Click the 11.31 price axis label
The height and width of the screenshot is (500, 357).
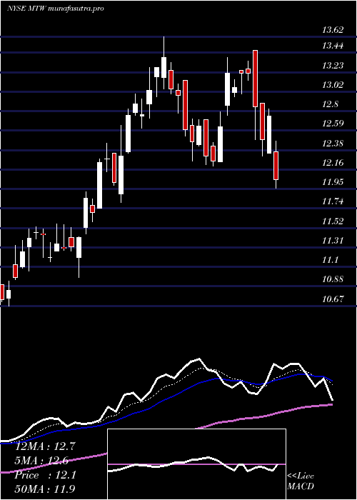point(333,241)
